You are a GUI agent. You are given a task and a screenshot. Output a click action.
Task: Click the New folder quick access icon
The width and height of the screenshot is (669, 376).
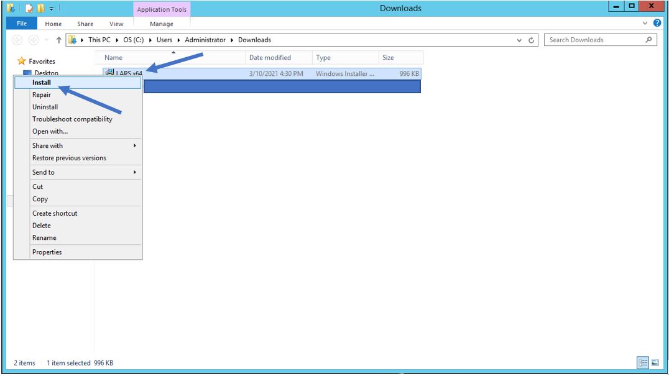tap(40, 8)
